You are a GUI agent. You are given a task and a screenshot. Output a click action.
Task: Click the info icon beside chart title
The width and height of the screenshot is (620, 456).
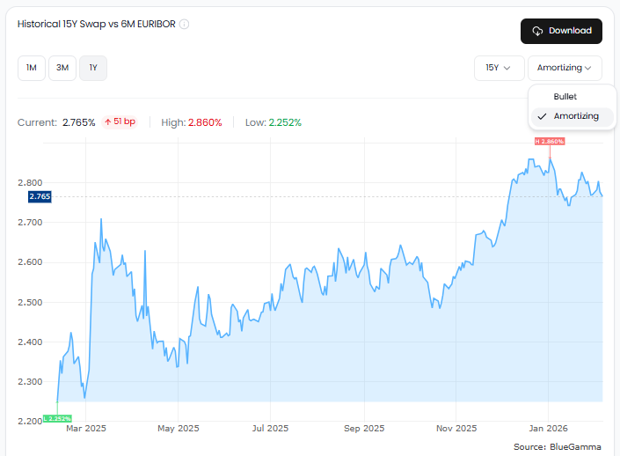pos(184,24)
